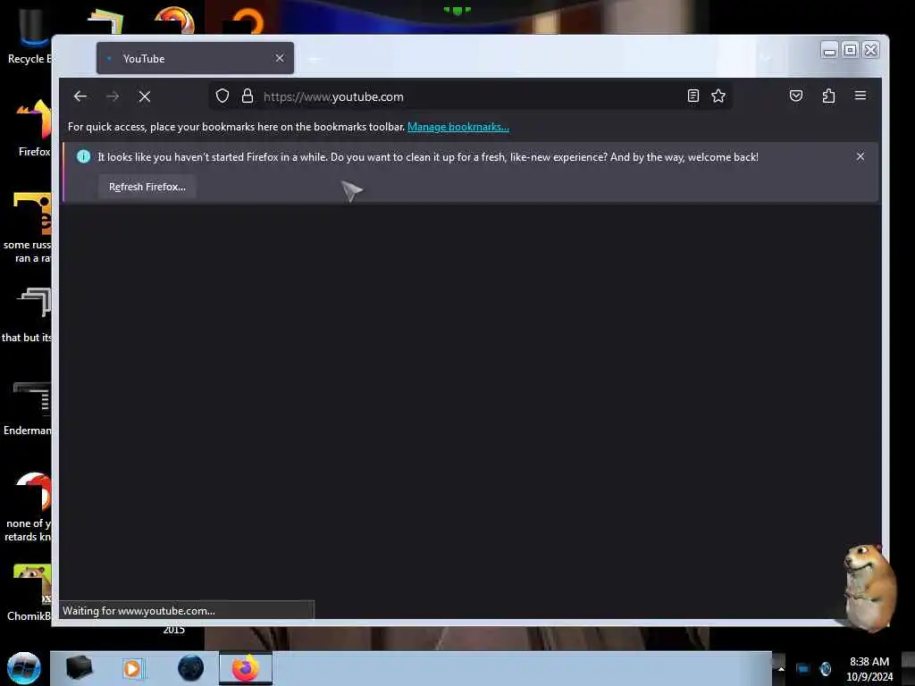Click the info icon in notification bar
The image size is (915, 686).
[83, 156]
